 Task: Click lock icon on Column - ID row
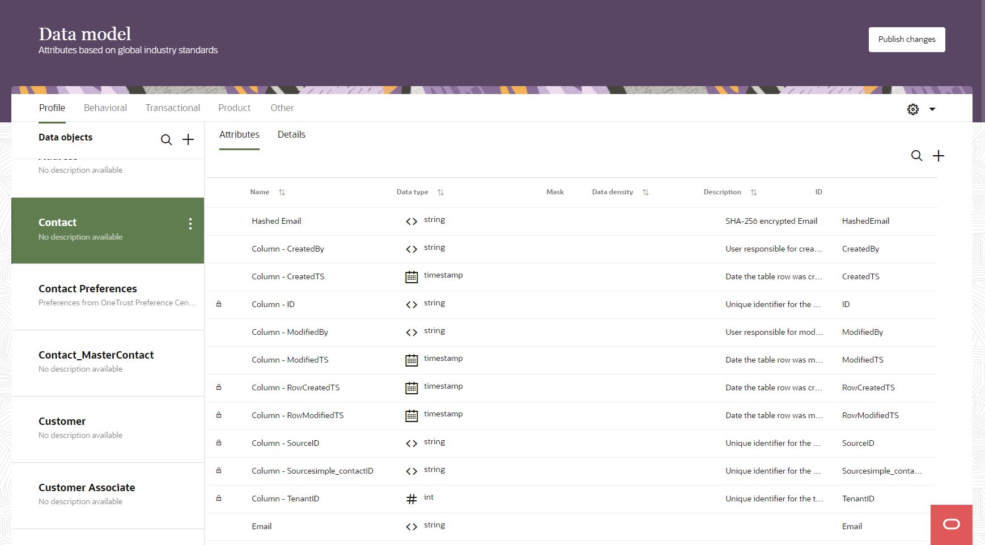click(x=219, y=304)
